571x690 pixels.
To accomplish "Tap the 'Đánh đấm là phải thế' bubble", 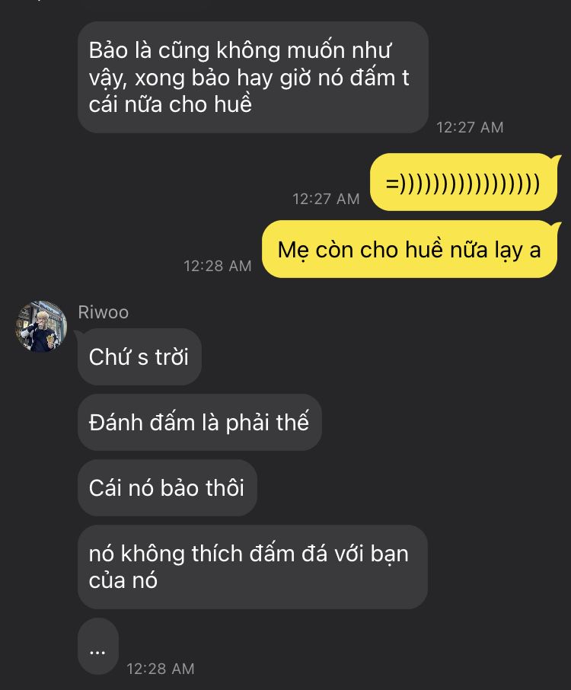I will [199, 422].
